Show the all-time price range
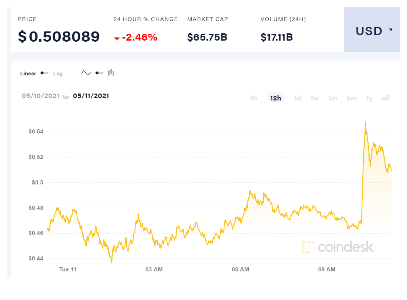 coord(386,98)
